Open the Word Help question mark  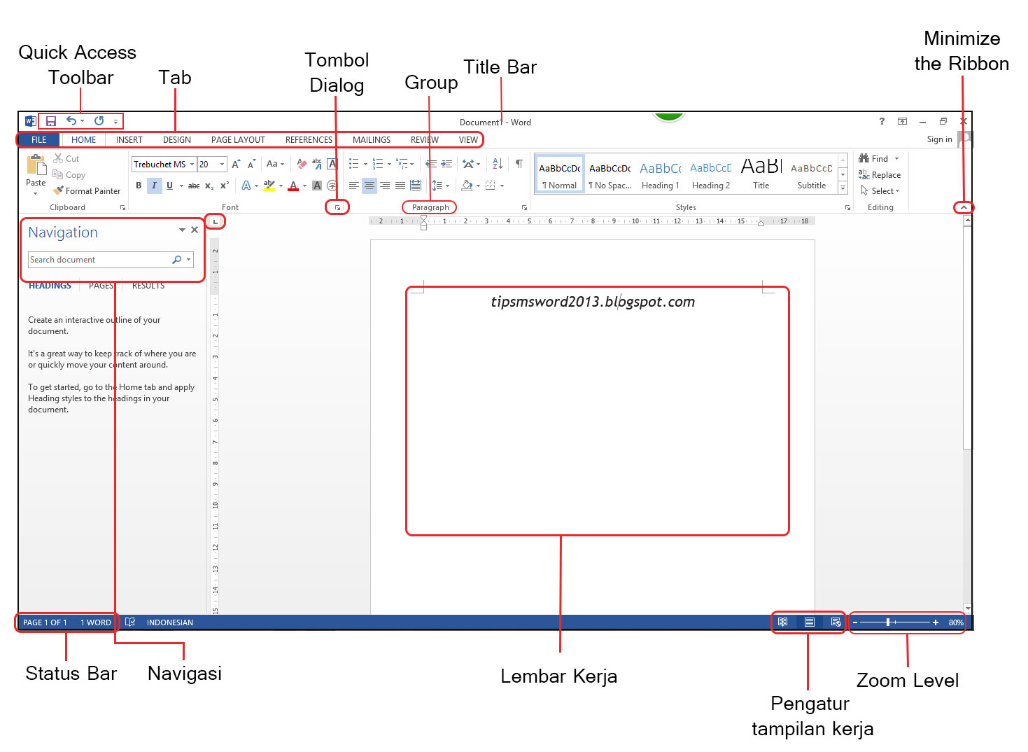[x=882, y=121]
